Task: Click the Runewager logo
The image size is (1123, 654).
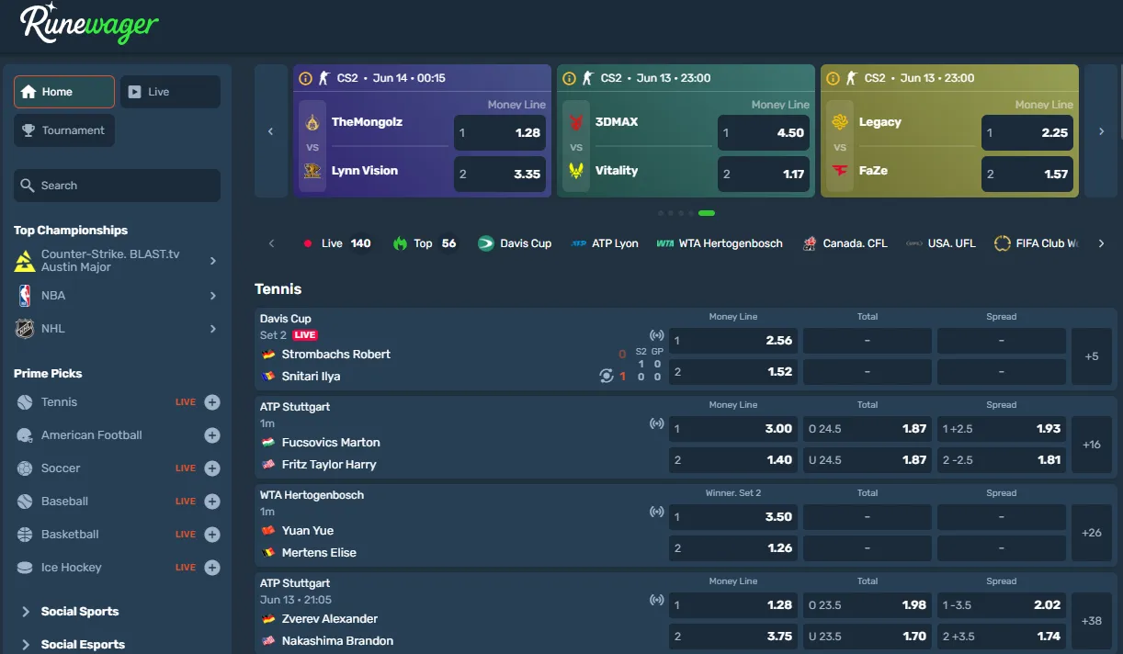Action: (89, 24)
